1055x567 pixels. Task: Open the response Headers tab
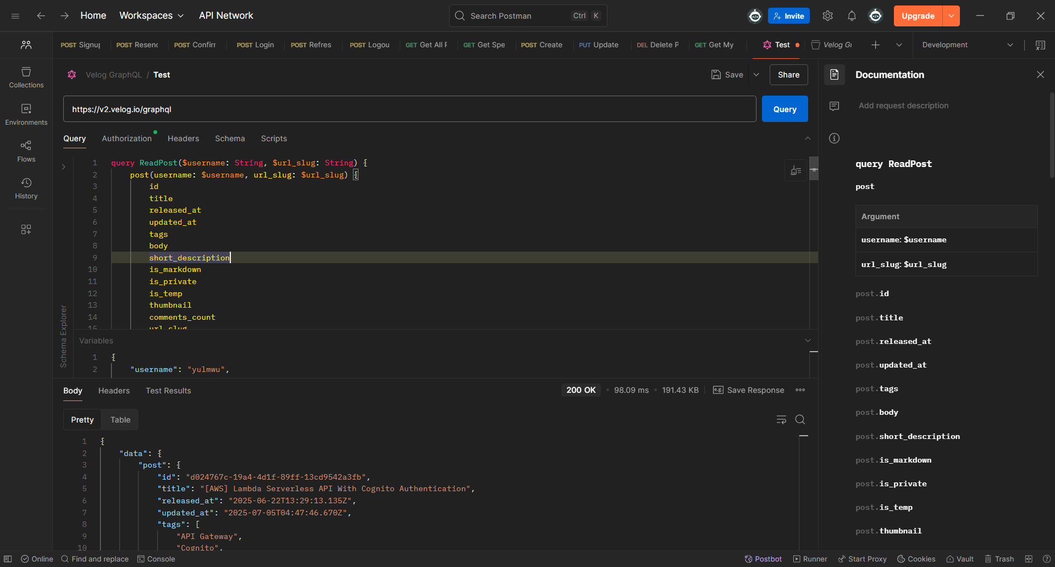click(114, 391)
